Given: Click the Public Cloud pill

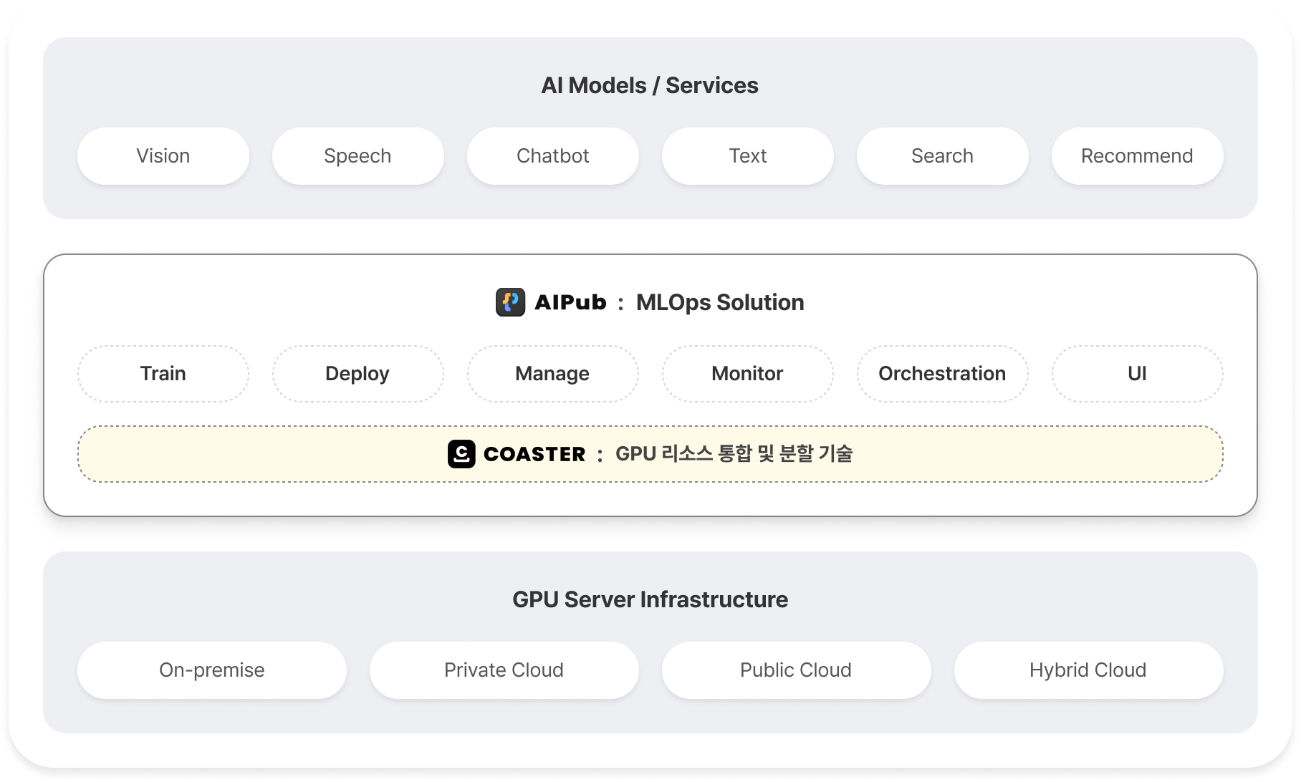Looking at the screenshot, I should point(797,670).
